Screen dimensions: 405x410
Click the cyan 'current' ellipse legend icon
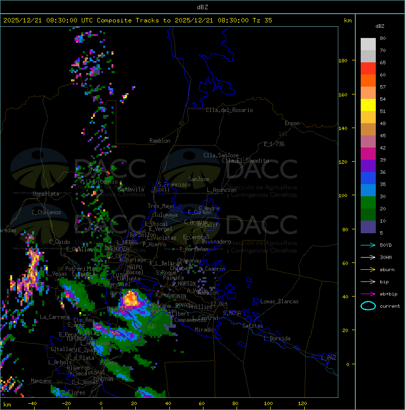click(368, 306)
